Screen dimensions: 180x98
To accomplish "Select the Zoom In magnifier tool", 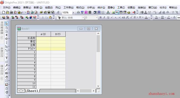I will coord(7,28).
